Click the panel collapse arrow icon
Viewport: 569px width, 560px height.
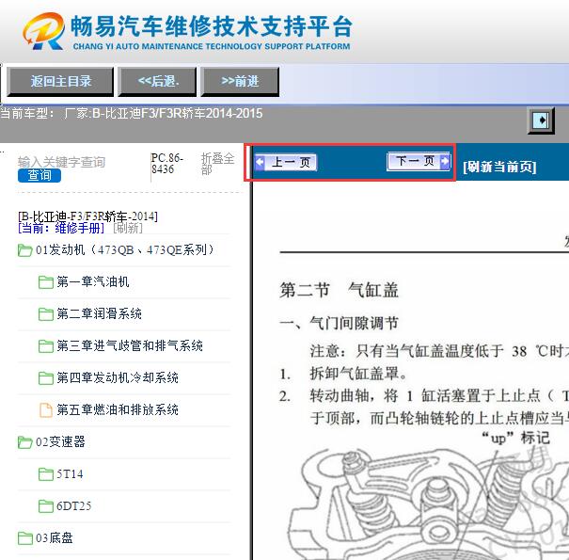pyautogui.click(x=541, y=120)
